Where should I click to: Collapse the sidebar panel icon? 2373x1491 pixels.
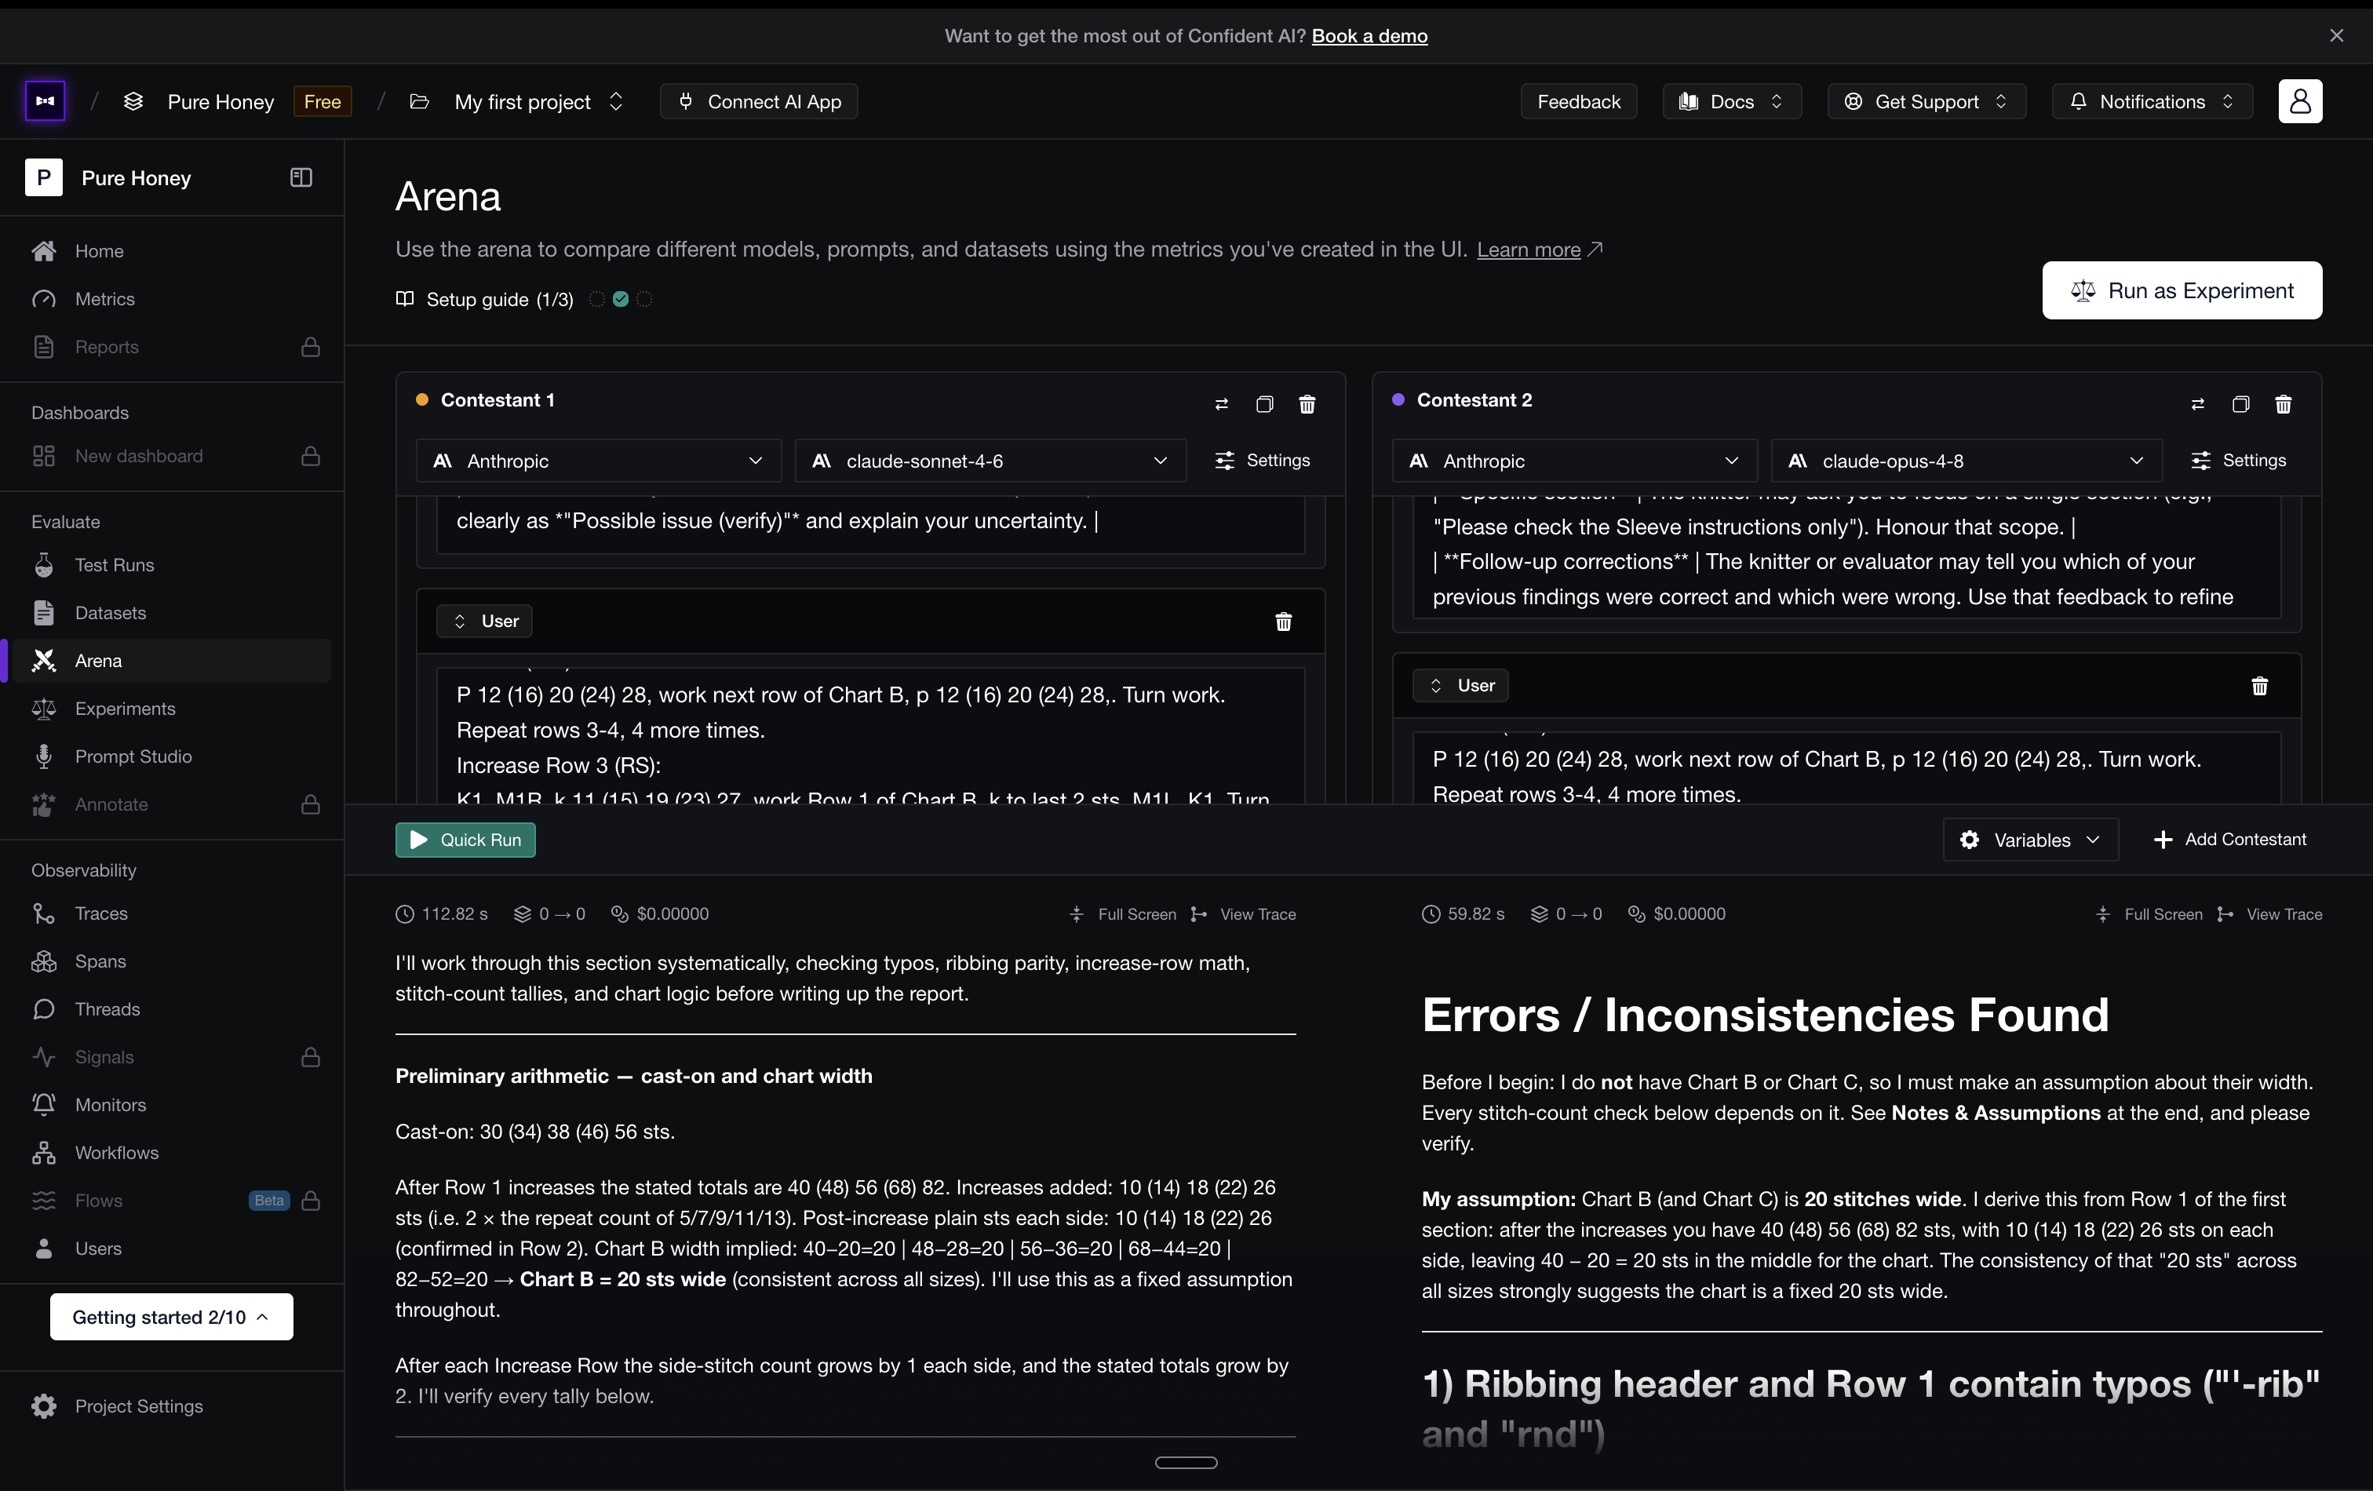click(301, 177)
